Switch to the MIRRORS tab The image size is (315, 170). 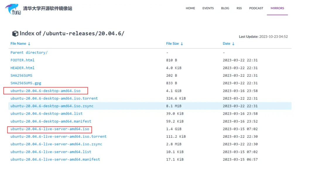[277, 8]
